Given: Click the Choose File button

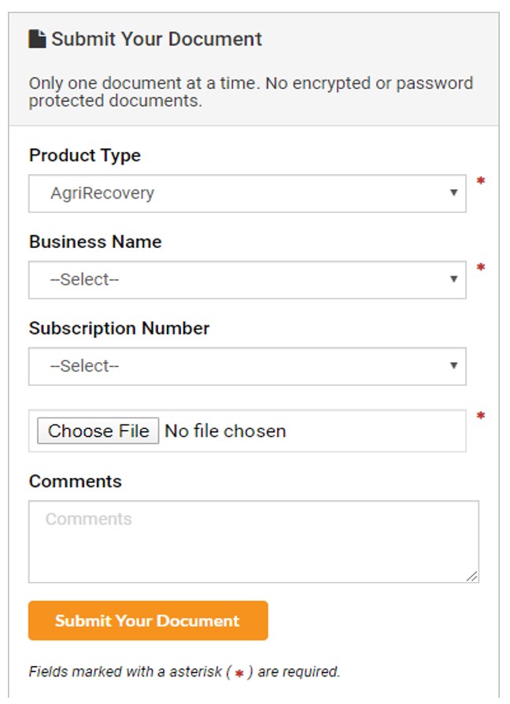Looking at the screenshot, I should 98,431.
